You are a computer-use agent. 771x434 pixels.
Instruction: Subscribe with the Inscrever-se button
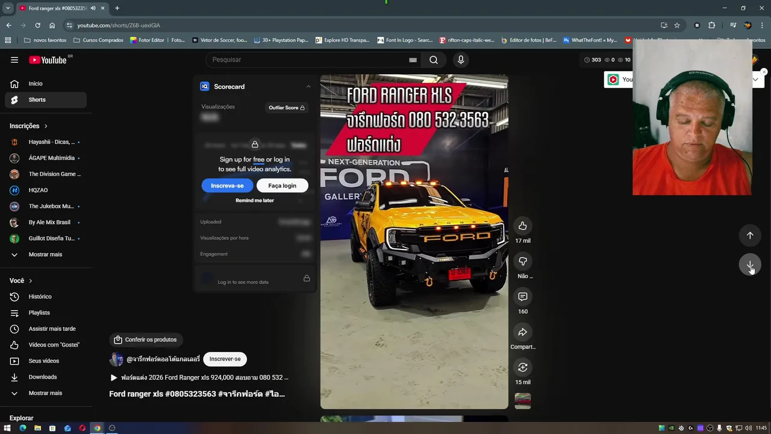225,359
